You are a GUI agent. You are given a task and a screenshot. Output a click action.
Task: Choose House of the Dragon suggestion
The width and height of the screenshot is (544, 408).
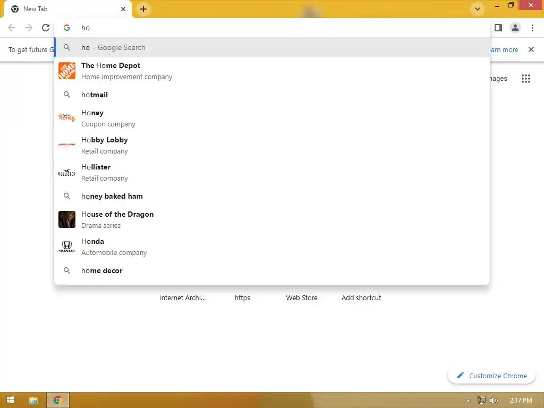[x=272, y=219]
